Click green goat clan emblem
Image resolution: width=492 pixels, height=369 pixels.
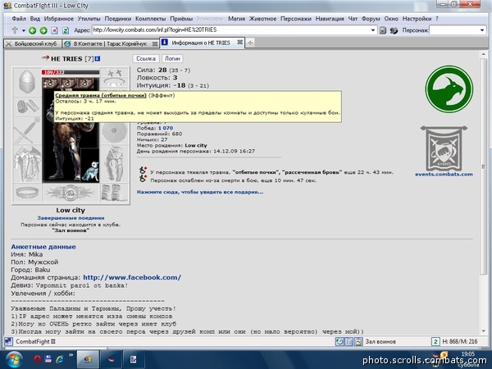click(449, 89)
